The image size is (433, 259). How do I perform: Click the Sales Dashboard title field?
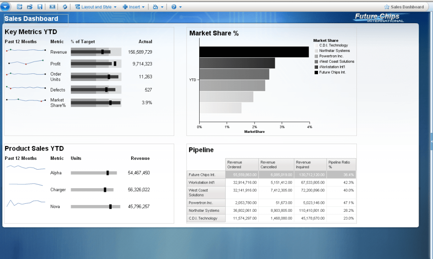pyautogui.click(x=36, y=19)
